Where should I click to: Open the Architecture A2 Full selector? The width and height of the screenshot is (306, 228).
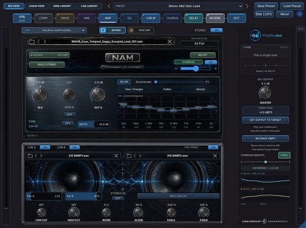tap(199, 44)
